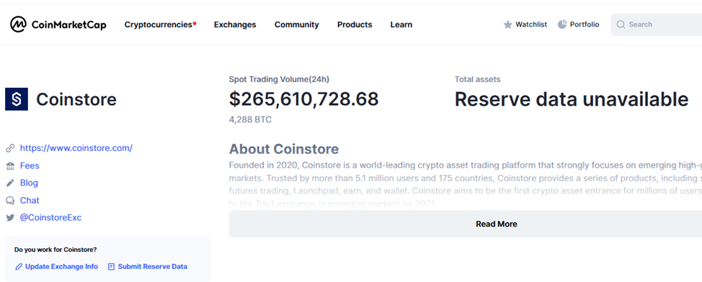Click the Twitter bird icon
Screen dimensions: 702x282
point(10,218)
